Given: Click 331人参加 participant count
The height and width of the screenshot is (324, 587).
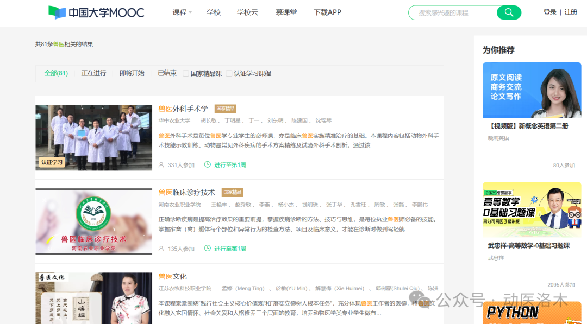Looking at the screenshot, I should [x=181, y=165].
